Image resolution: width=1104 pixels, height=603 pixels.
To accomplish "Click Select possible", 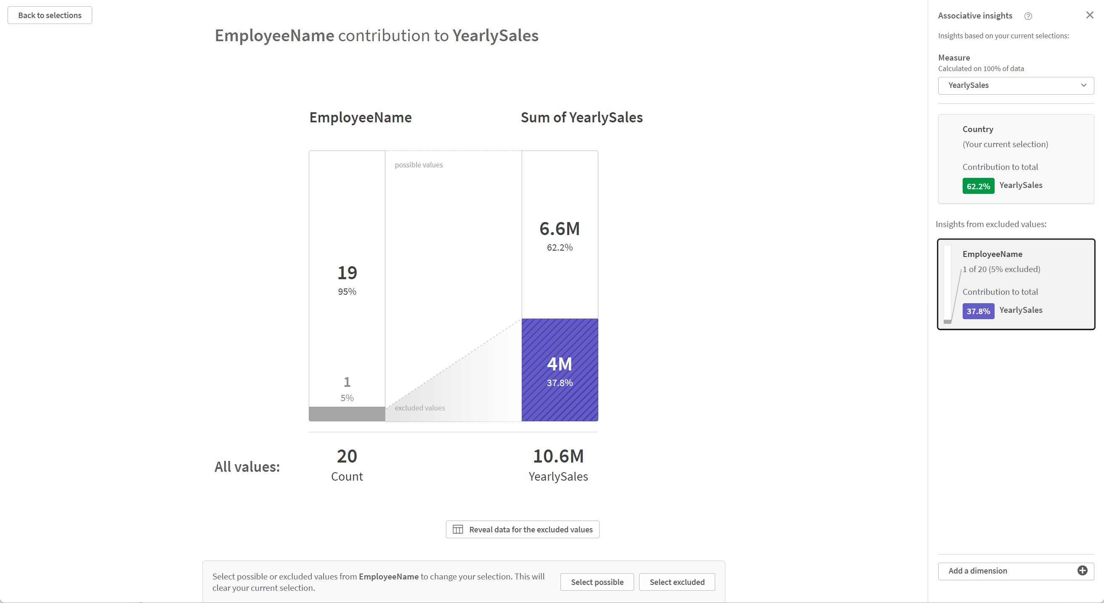I will 597,582.
